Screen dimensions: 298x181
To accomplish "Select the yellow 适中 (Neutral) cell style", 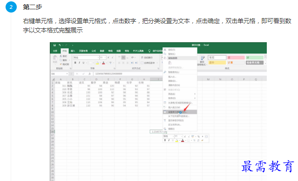I will click(x=217, y=63).
